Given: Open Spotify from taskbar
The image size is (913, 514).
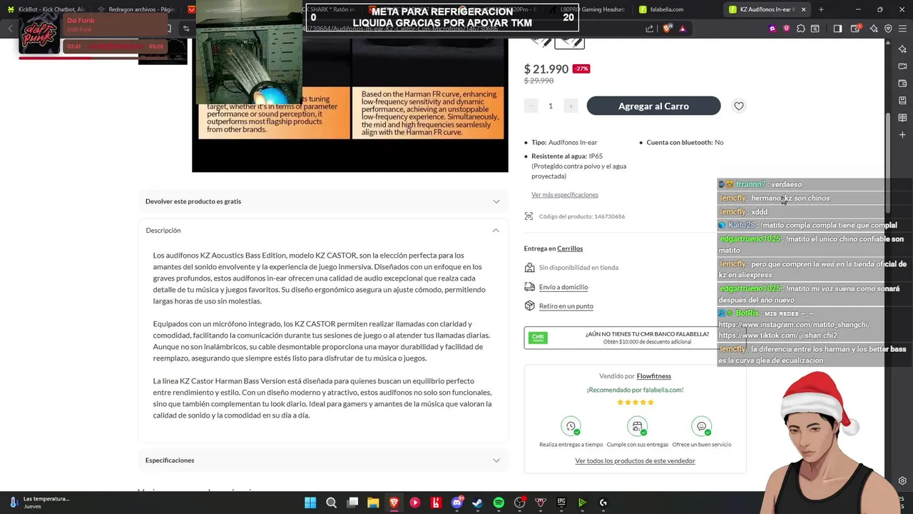Looking at the screenshot, I should (499, 503).
